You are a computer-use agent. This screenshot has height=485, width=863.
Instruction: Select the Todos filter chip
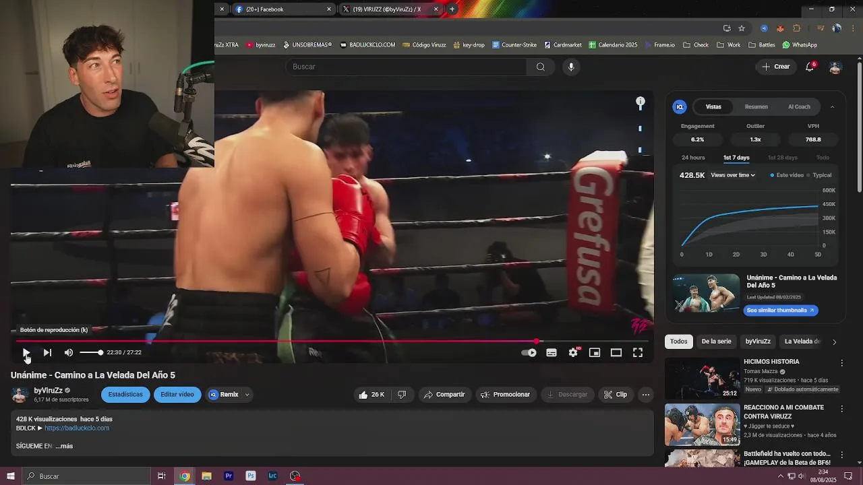[679, 342]
